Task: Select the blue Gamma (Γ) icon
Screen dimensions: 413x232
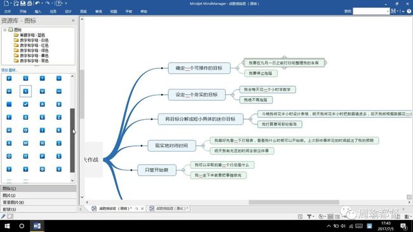Action: (9, 117)
